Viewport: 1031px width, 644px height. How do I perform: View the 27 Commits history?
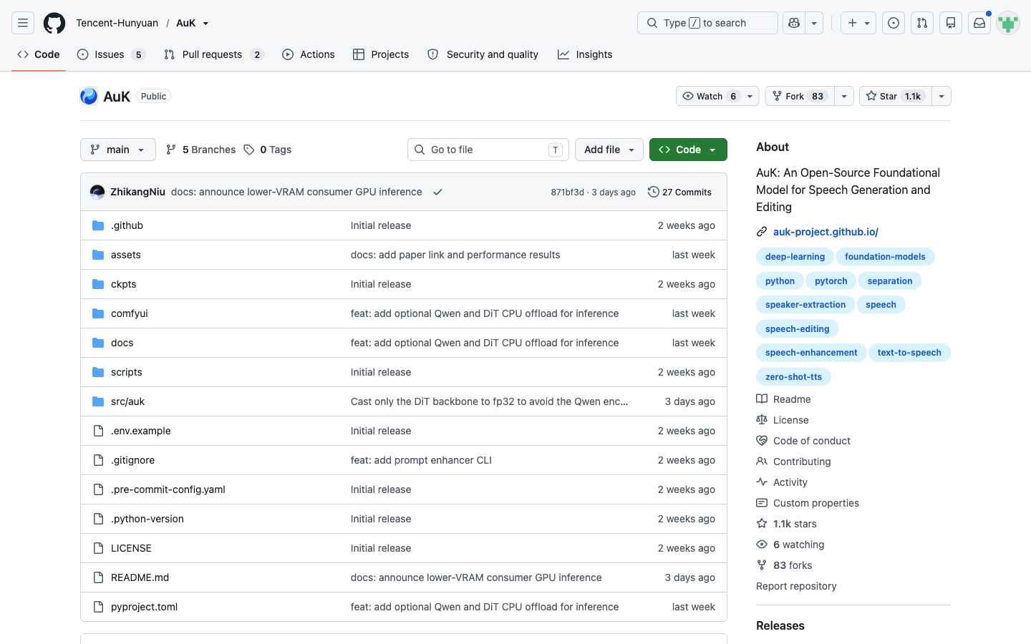679,192
